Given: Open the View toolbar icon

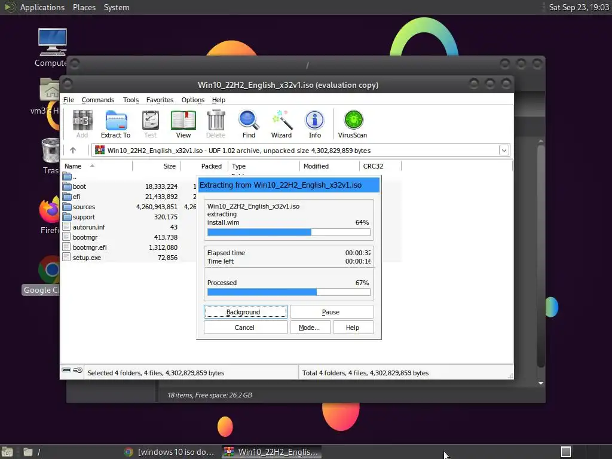Looking at the screenshot, I should tap(183, 124).
